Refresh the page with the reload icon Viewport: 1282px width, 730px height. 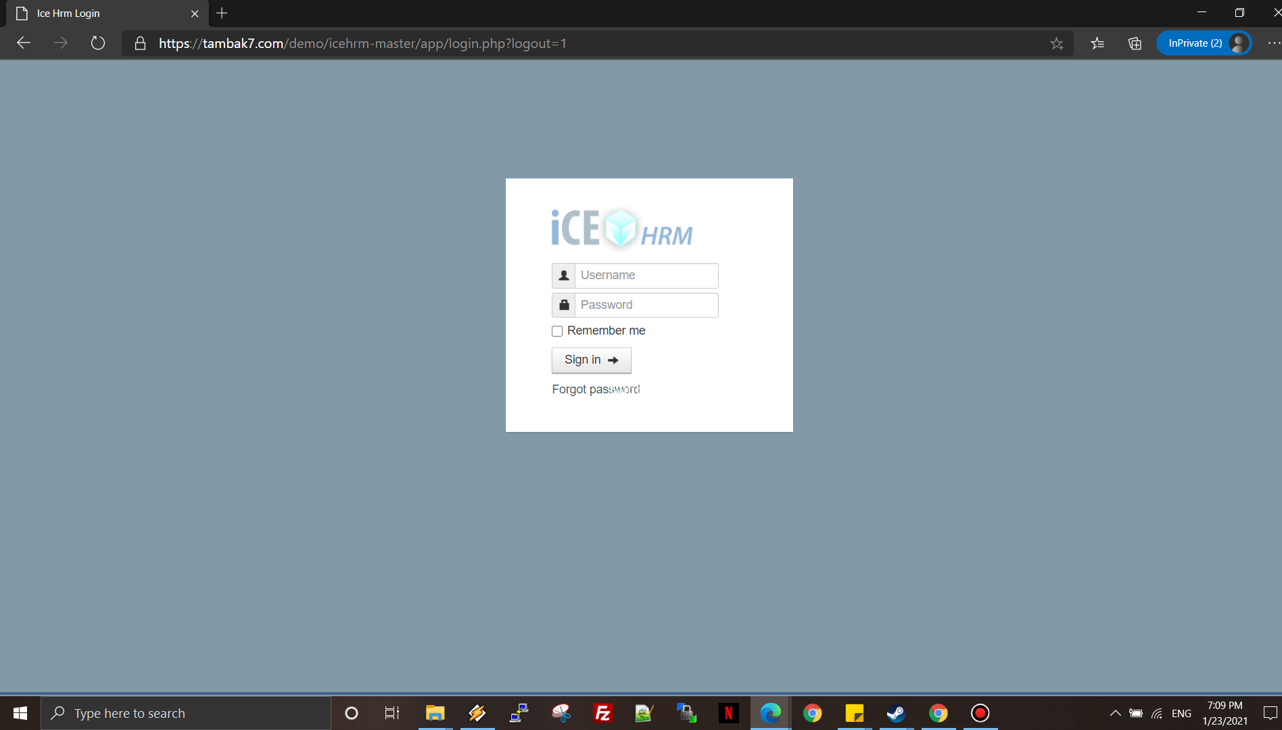click(x=98, y=43)
